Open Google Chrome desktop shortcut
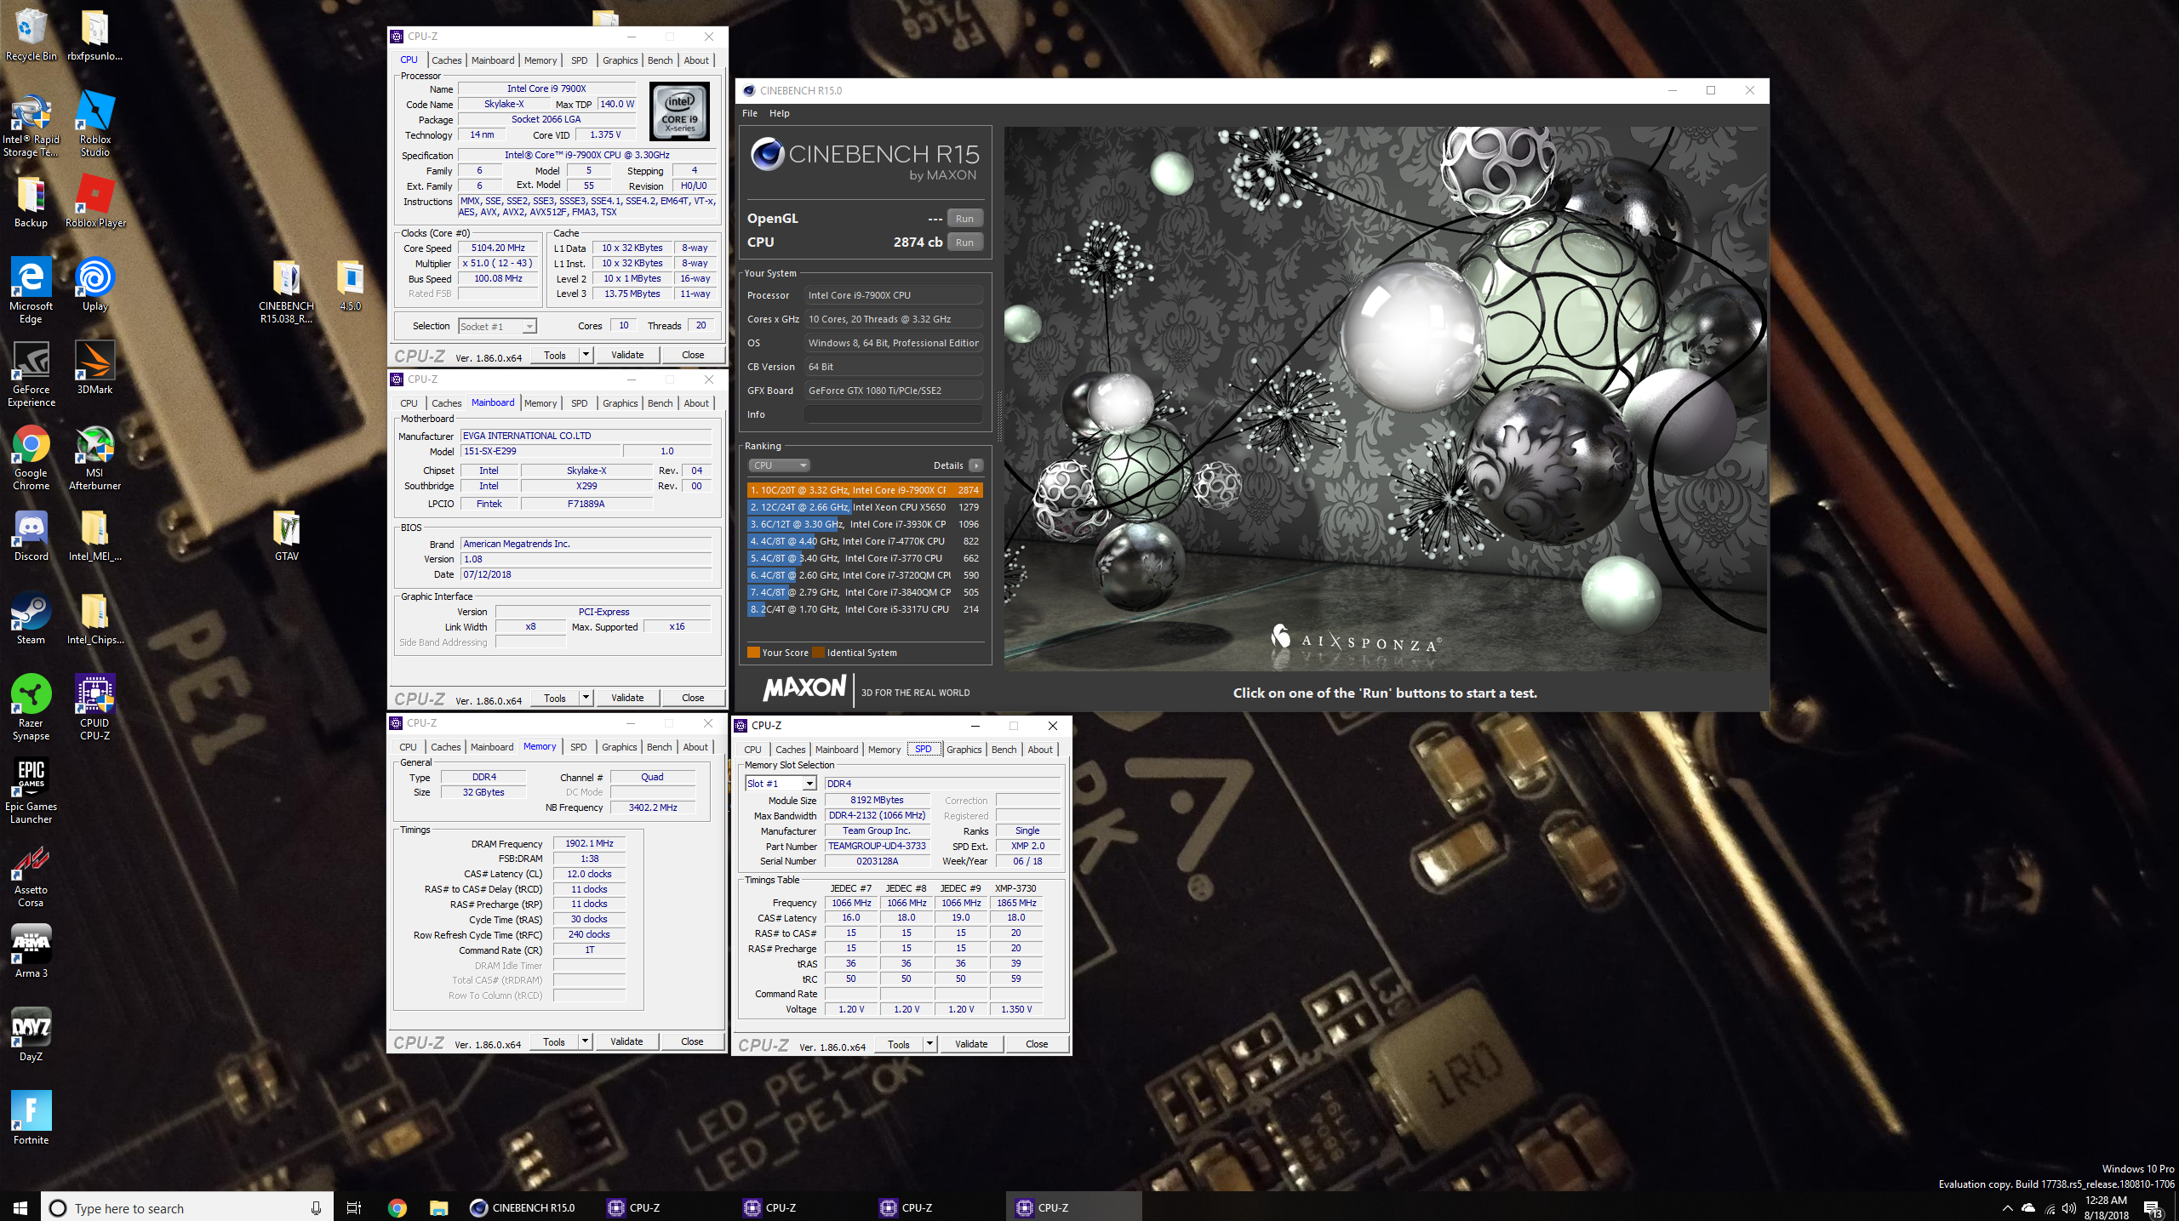This screenshot has height=1221, width=2179. click(31, 458)
